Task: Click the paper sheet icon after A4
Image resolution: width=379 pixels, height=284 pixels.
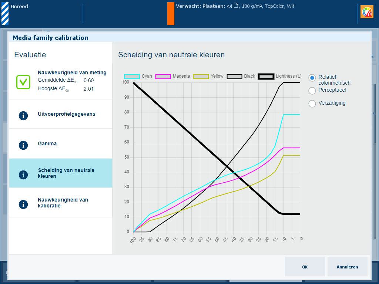Action: pyautogui.click(x=236, y=6)
